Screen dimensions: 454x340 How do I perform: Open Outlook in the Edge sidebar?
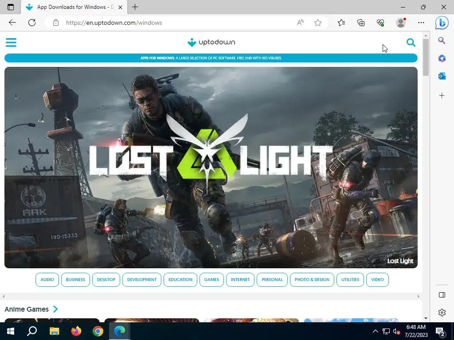(442, 76)
